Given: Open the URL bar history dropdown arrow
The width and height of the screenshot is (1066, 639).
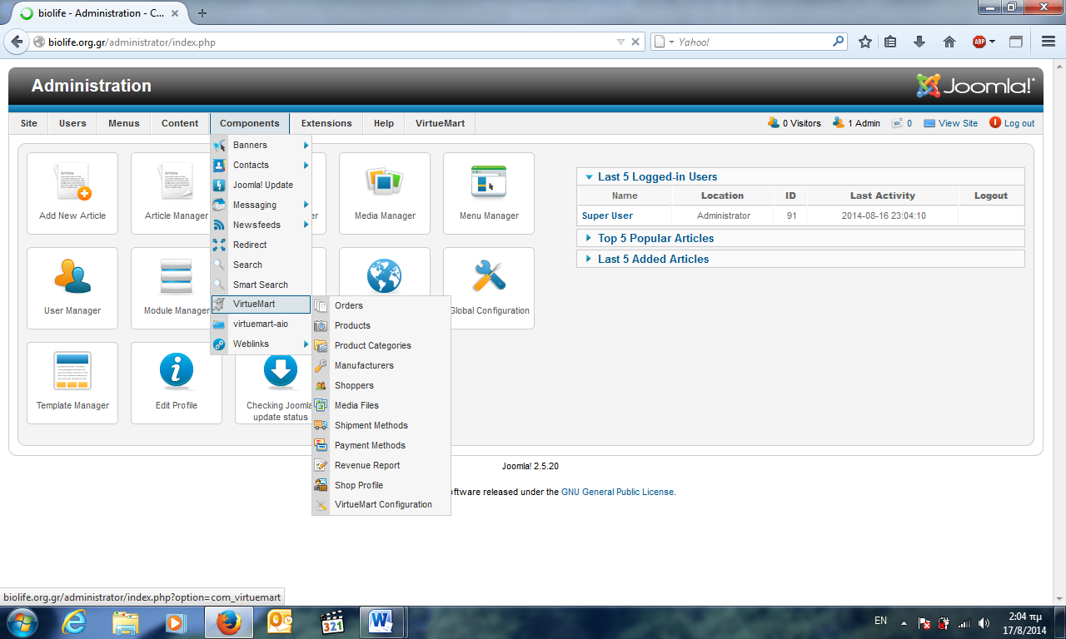Looking at the screenshot, I should tap(620, 42).
